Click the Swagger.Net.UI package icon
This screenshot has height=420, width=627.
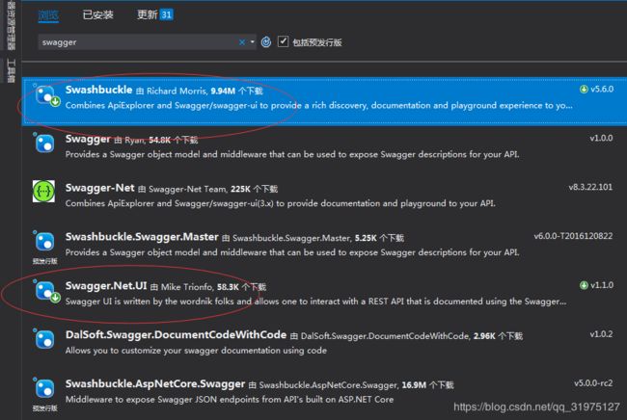pyautogui.click(x=45, y=292)
